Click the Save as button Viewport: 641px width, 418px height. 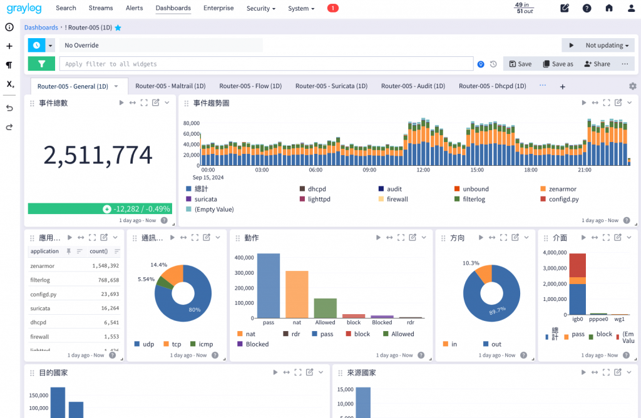point(558,64)
